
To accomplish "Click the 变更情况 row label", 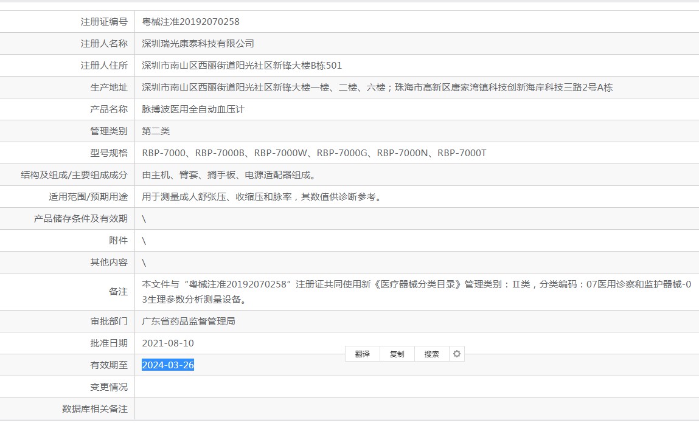I will click(109, 387).
